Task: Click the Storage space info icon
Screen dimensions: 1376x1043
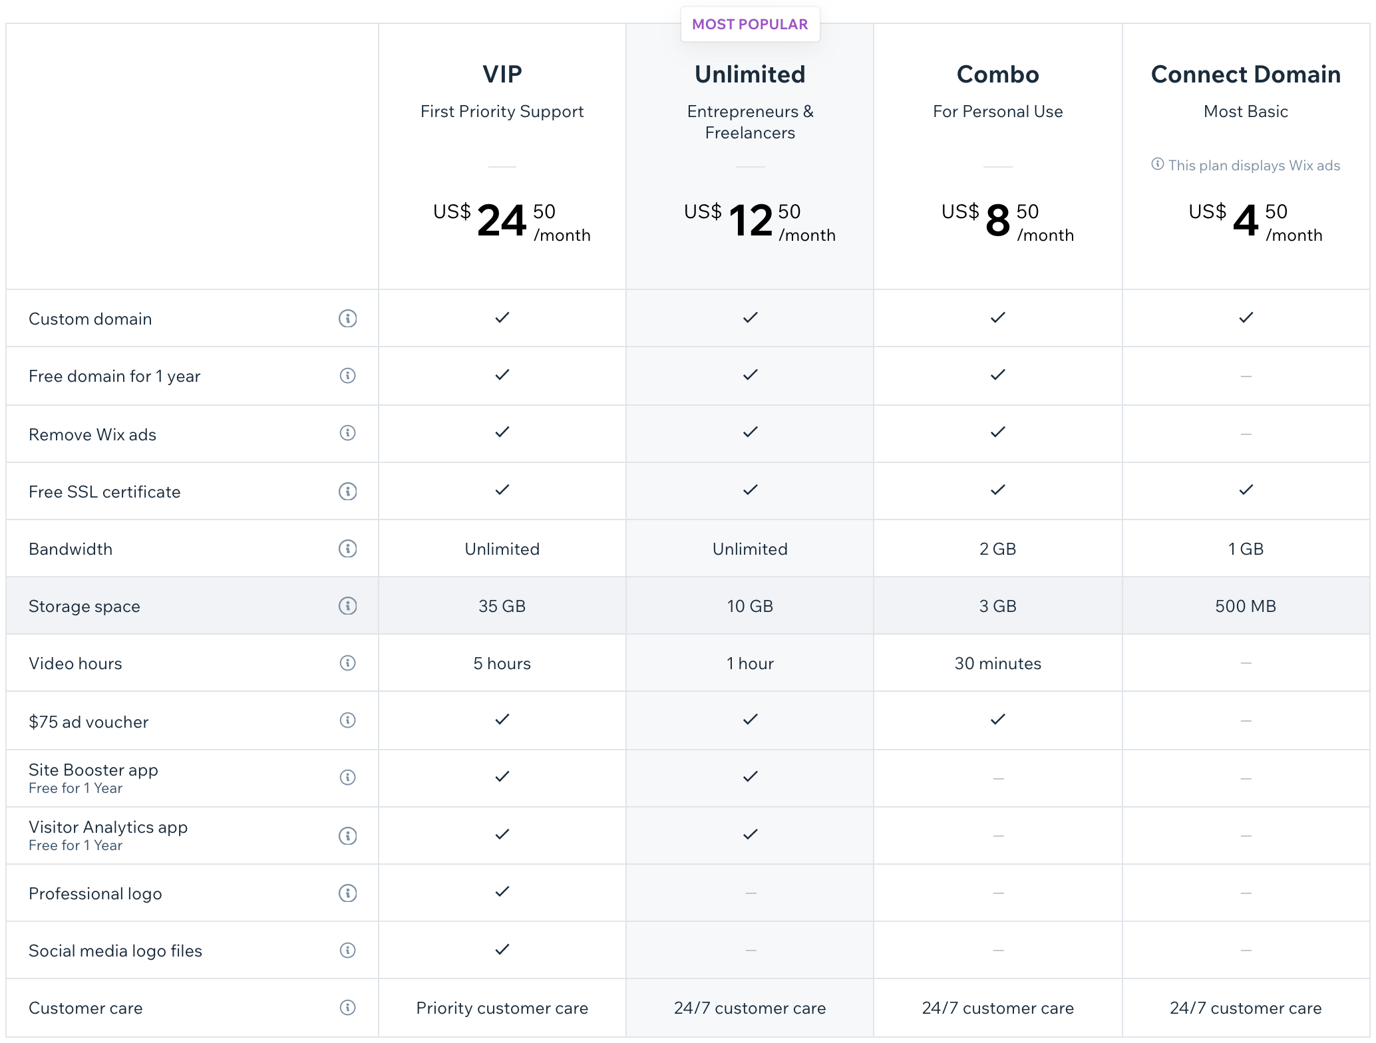Action: pyautogui.click(x=347, y=606)
